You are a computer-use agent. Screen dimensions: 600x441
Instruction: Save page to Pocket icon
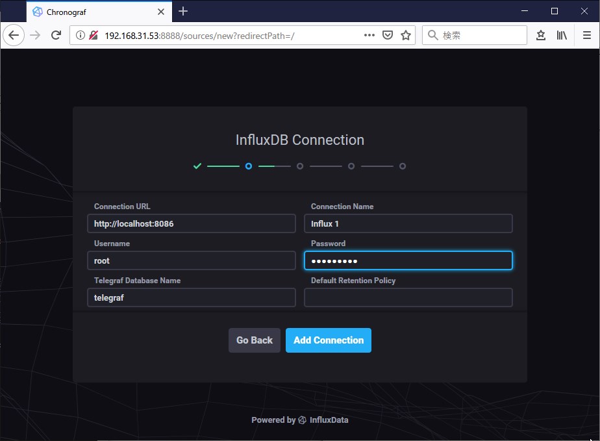pos(388,35)
